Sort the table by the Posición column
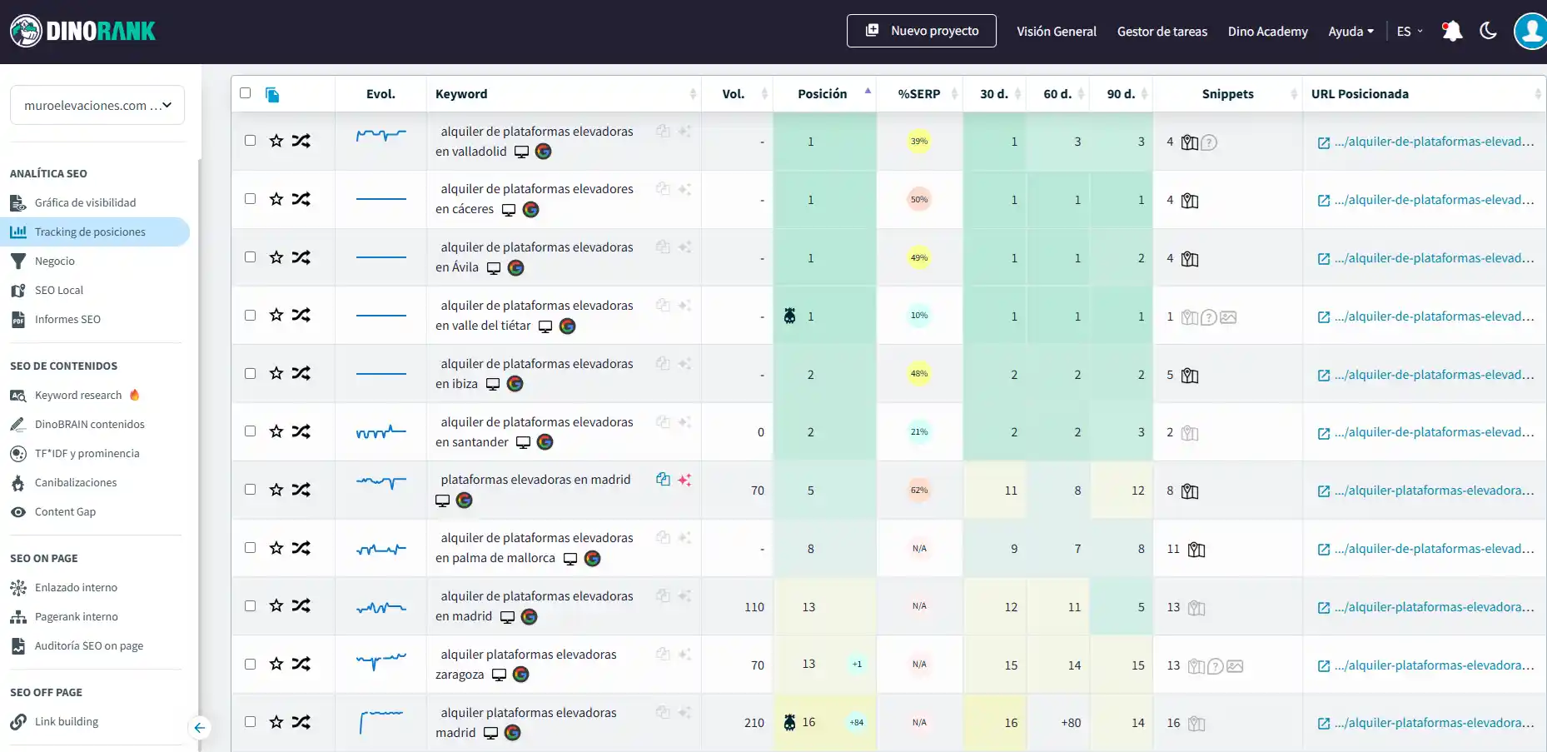 823,94
